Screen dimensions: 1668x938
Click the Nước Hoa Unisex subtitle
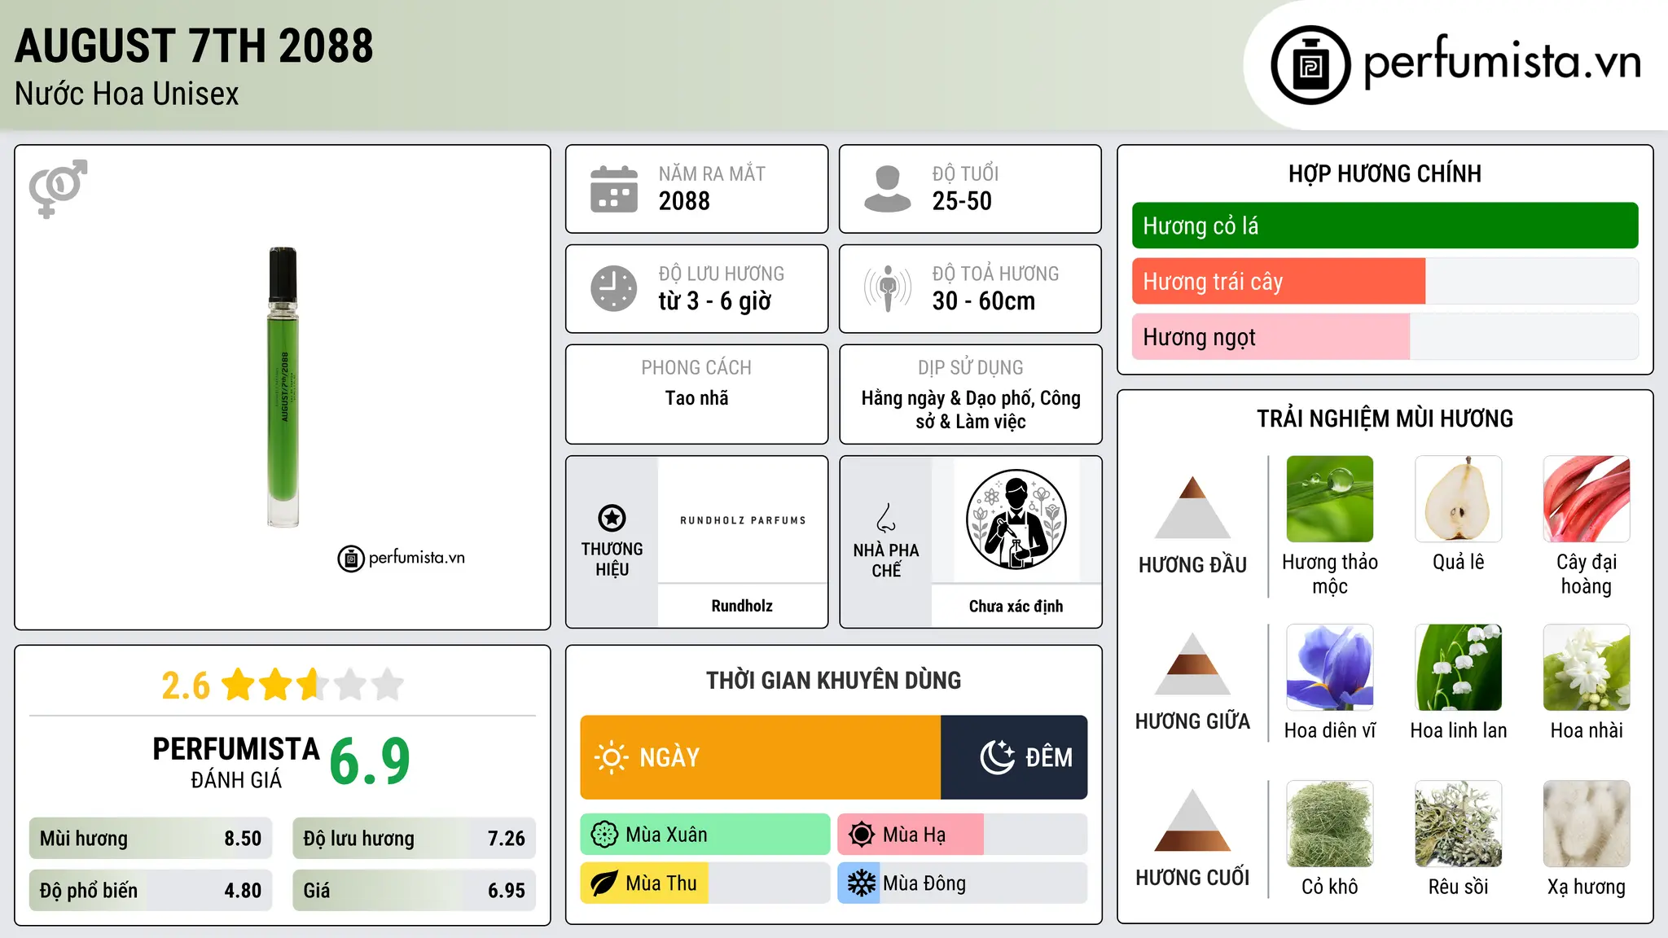127,94
